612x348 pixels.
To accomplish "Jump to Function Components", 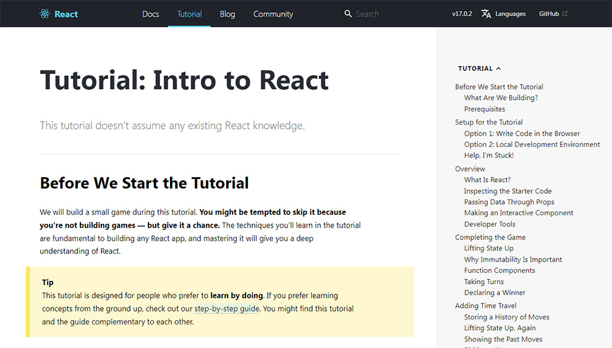I will click(x=499, y=270).
